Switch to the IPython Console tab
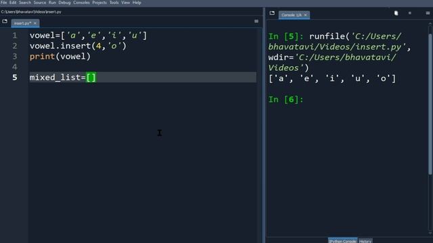The width and height of the screenshot is (433, 243). [x=342, y=241]
